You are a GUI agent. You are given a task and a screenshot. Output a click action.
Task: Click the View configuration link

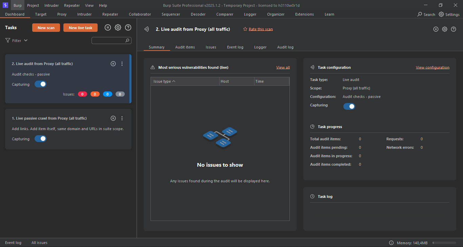tap(432, 67)
